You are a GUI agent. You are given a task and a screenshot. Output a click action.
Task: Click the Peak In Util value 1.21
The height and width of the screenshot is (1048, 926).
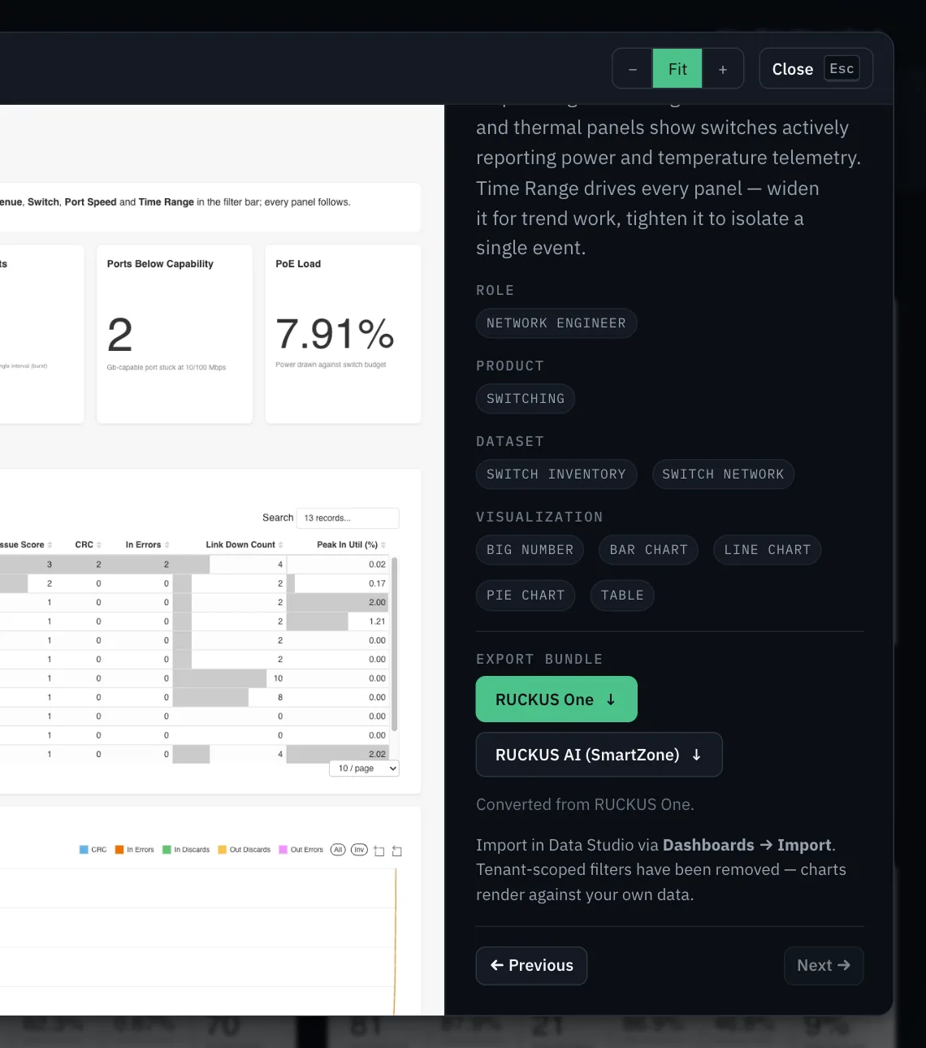click(377, 621)
